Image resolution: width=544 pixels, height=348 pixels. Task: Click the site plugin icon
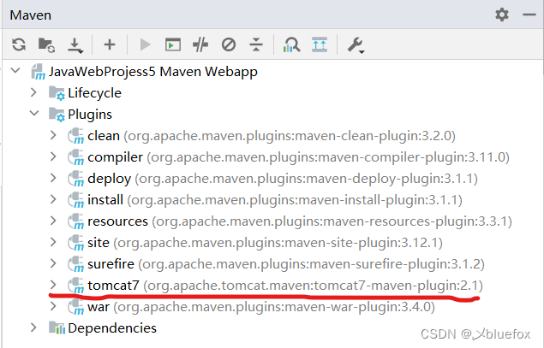tap(75, 243)
